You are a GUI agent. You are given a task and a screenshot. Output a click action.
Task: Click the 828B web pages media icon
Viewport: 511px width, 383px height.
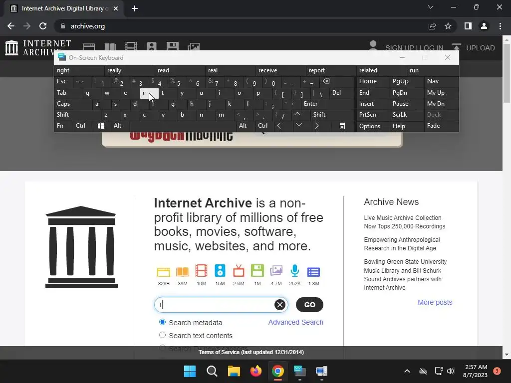pos(164,272)
